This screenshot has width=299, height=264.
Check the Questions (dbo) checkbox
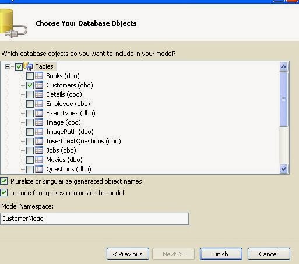(30, 169)
